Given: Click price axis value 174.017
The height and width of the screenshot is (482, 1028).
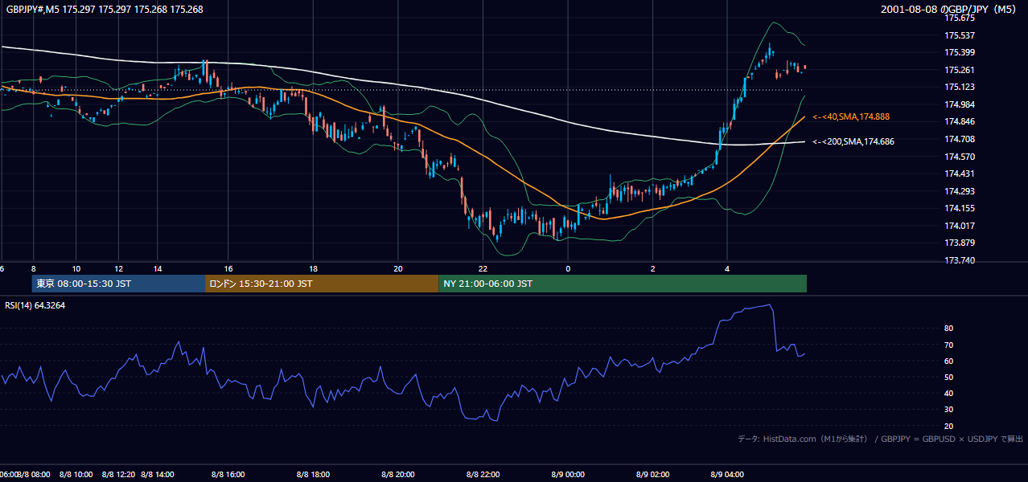Looking at the screenshot, I should (960, 226).
